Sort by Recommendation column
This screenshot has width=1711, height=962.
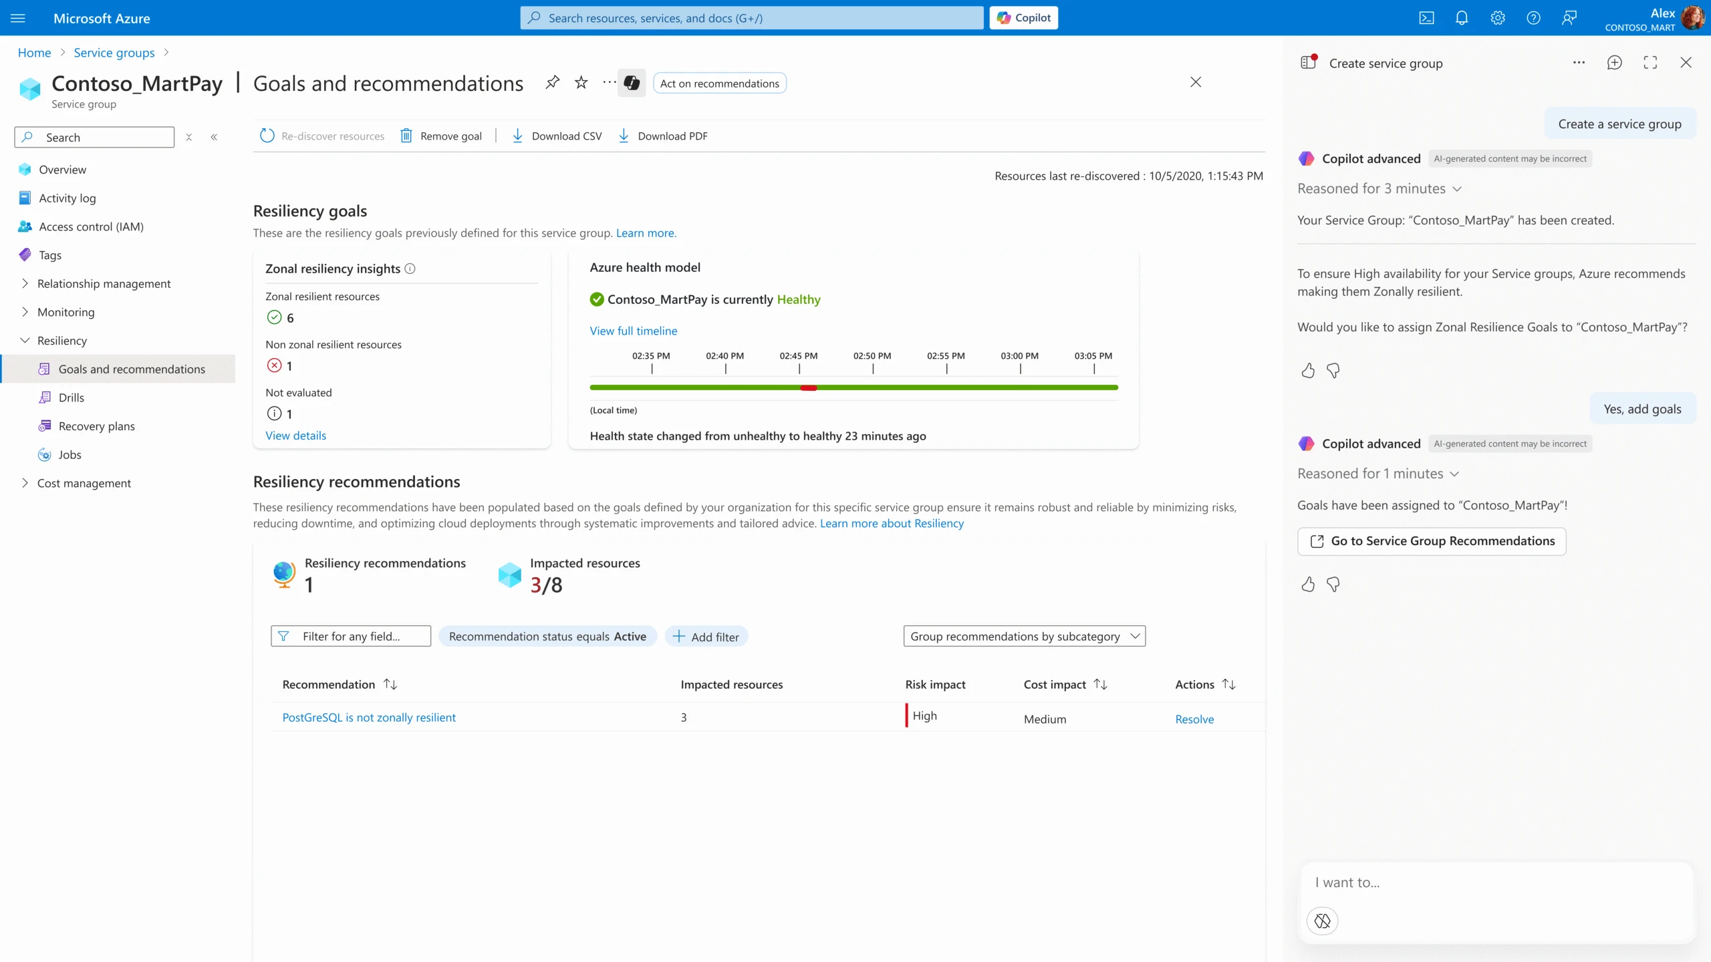pos(390,684)
